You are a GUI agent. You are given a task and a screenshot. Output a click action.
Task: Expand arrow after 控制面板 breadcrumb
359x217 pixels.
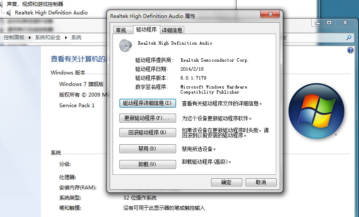pyautogui.click(x=29, y=38)
